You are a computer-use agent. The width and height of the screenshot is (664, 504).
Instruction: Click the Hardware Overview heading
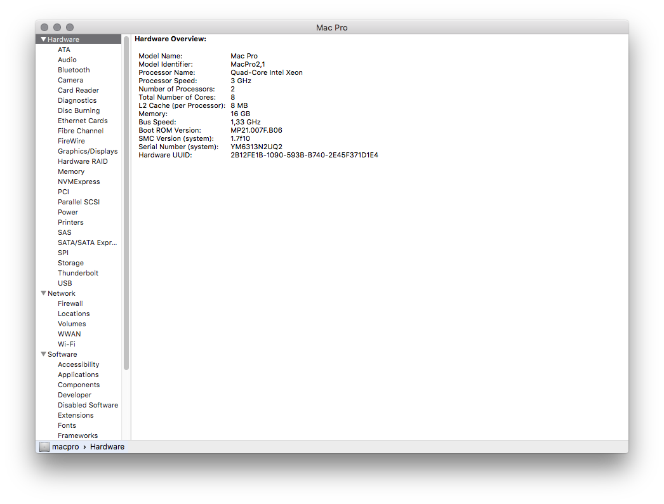click(x=170, y=39)
